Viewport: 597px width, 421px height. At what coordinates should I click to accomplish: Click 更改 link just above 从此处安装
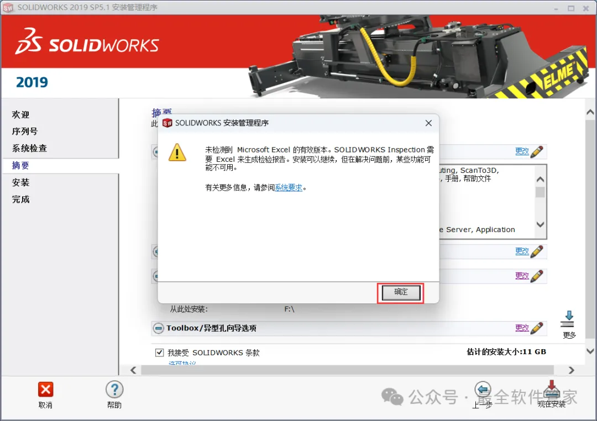[522, 276]
